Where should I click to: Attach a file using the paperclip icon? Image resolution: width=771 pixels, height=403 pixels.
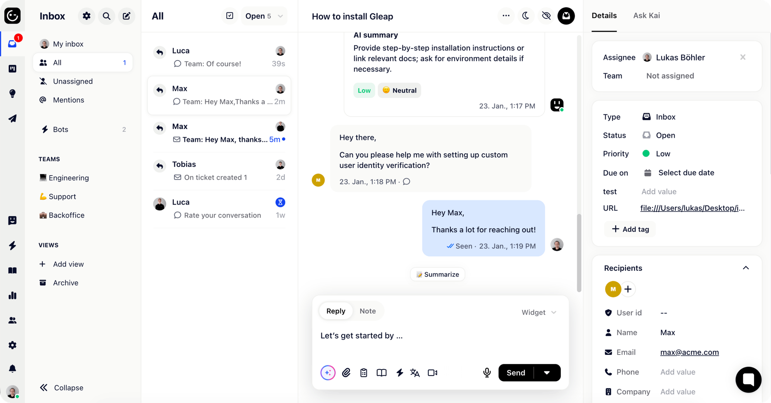pyautogui.click(x=346, y=373)
